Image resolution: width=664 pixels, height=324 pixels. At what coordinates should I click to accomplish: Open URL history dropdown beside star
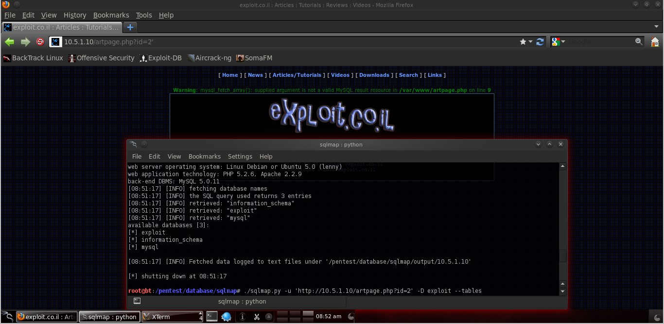pyautogui.click(x=530, y=42)
